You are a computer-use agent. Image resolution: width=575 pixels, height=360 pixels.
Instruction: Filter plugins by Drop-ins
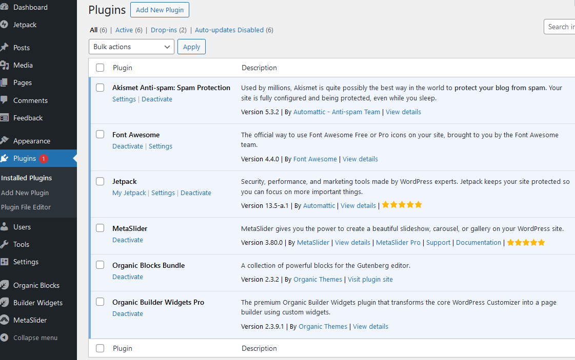pyautogui.click(x=164, y=30)
